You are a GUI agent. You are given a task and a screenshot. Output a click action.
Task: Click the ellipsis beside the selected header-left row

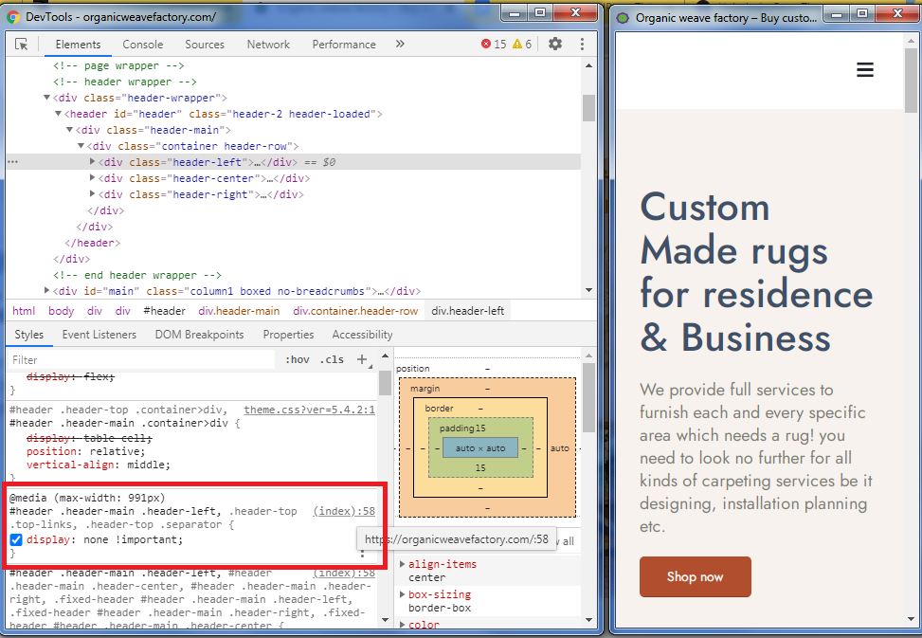[13, 162]
